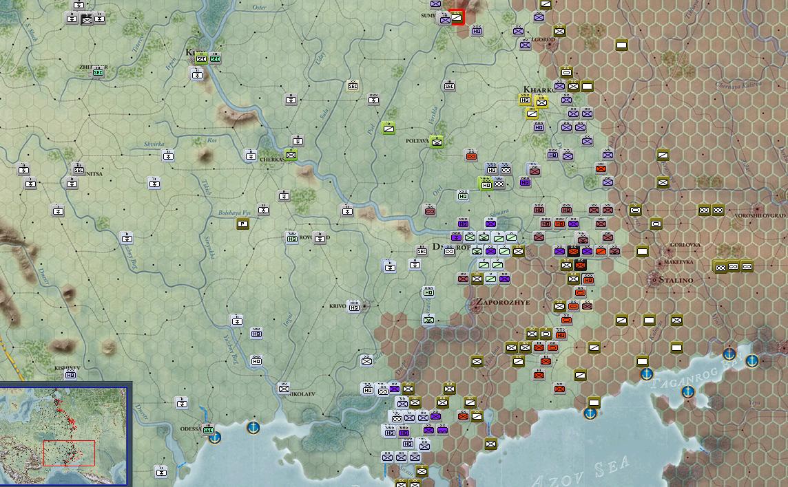Click the Nikolaev town label

pos(303,394)
